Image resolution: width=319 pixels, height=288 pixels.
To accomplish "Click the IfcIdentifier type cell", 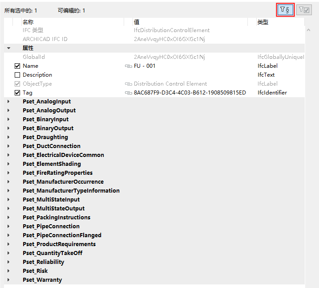I will (272, 93).
